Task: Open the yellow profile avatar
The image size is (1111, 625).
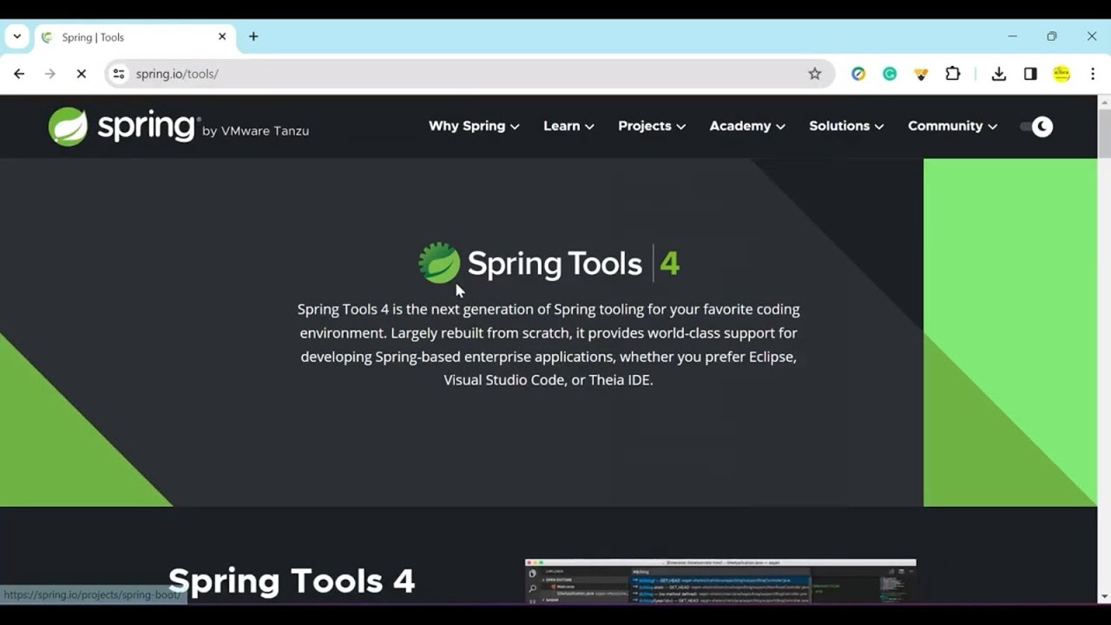Action: pos(1062,74)
